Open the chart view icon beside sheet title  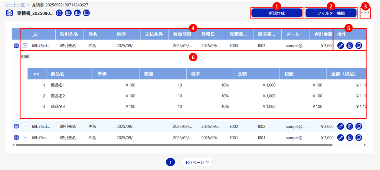point(77,13)
